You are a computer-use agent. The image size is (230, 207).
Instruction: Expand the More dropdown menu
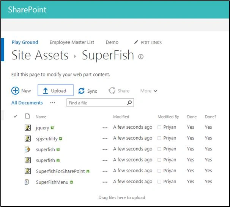[149, 91]
